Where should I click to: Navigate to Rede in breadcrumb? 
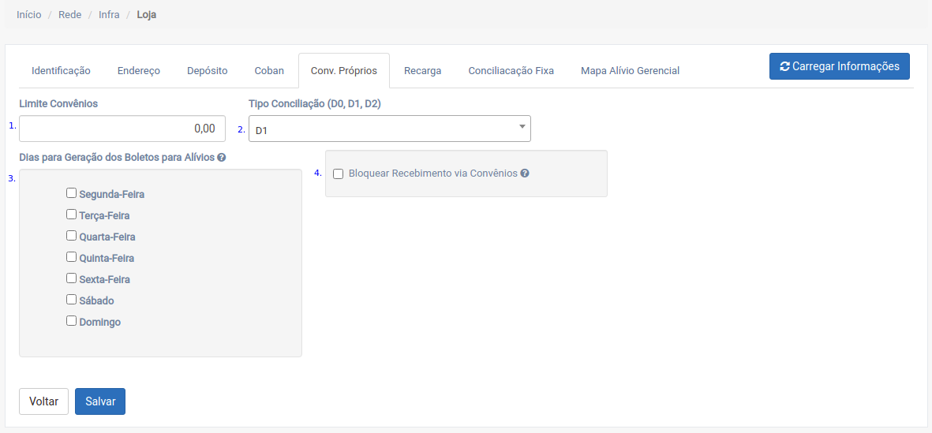[x=69, y=15]
